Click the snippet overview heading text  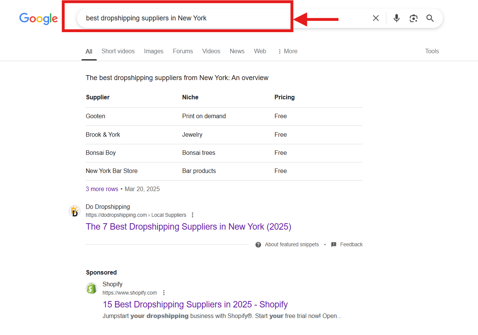pos(177,78)
